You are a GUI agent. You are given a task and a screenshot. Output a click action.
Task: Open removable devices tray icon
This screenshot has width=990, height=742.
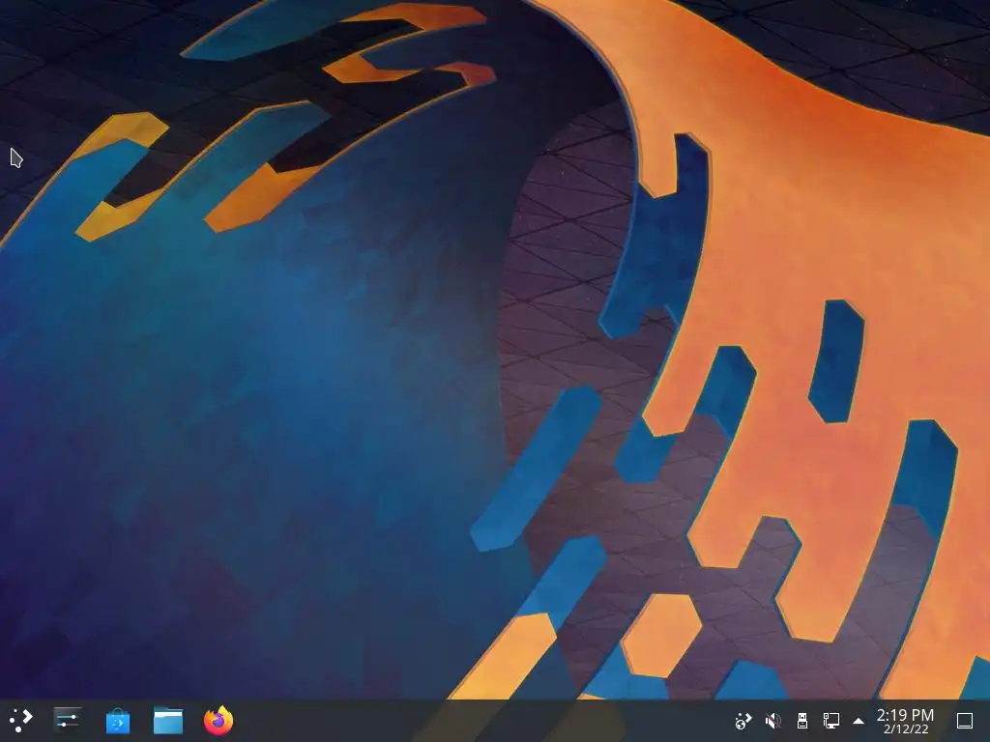[x=801, y=721]
